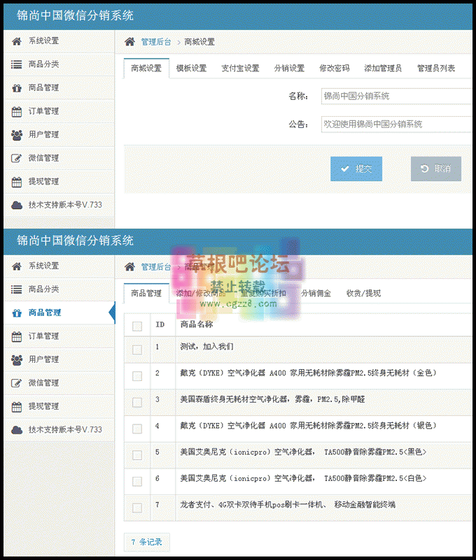
Task: Click cloud icon beside 技术支持版本号V.733 in bottom panel
Action: [x=17, y=430]
